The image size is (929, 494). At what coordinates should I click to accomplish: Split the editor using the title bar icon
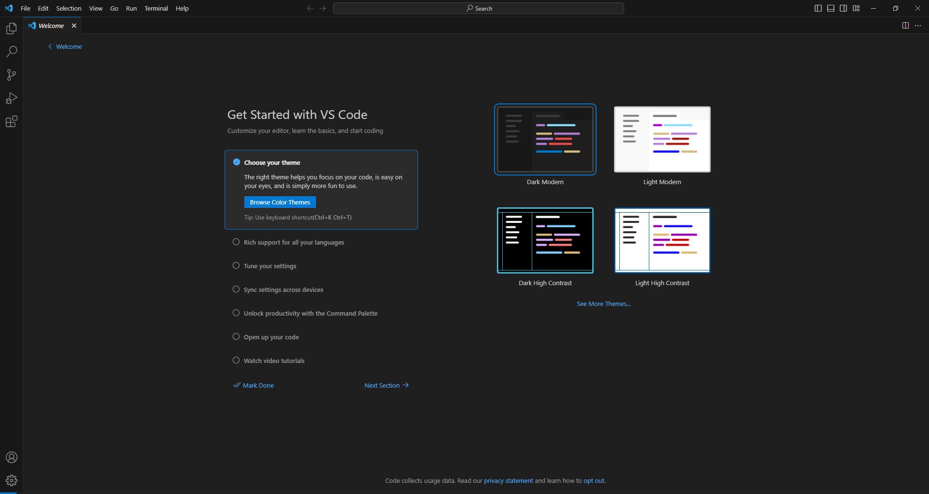(905, 26)
